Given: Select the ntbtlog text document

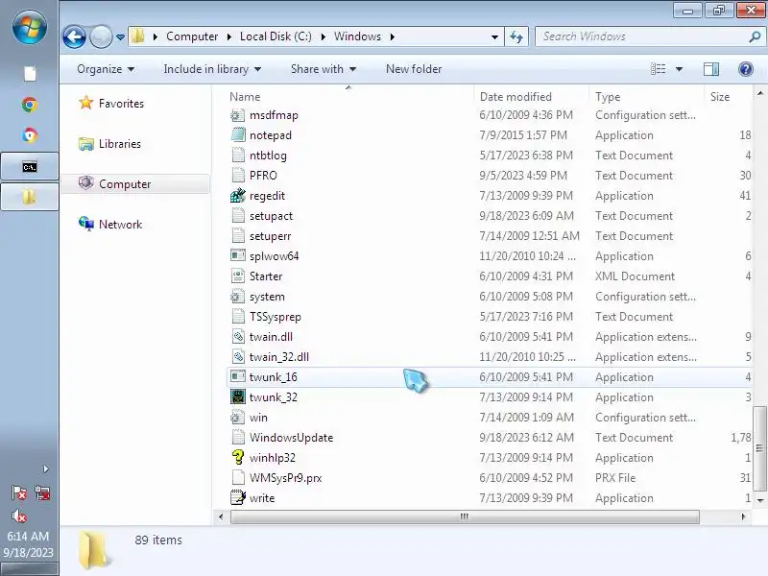Looking at the screenshot, I should [x=268, y=156].
